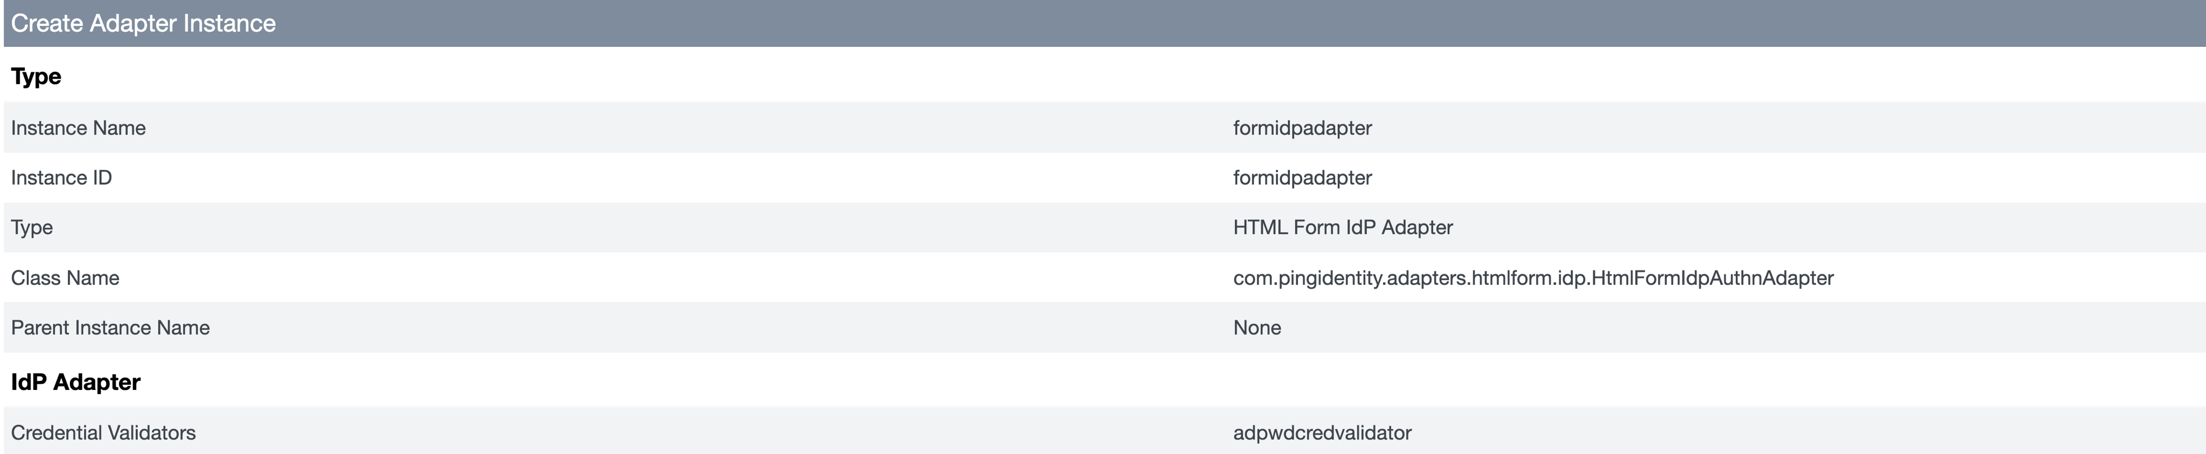Click the Parent Instance Name label

point(110,327)
